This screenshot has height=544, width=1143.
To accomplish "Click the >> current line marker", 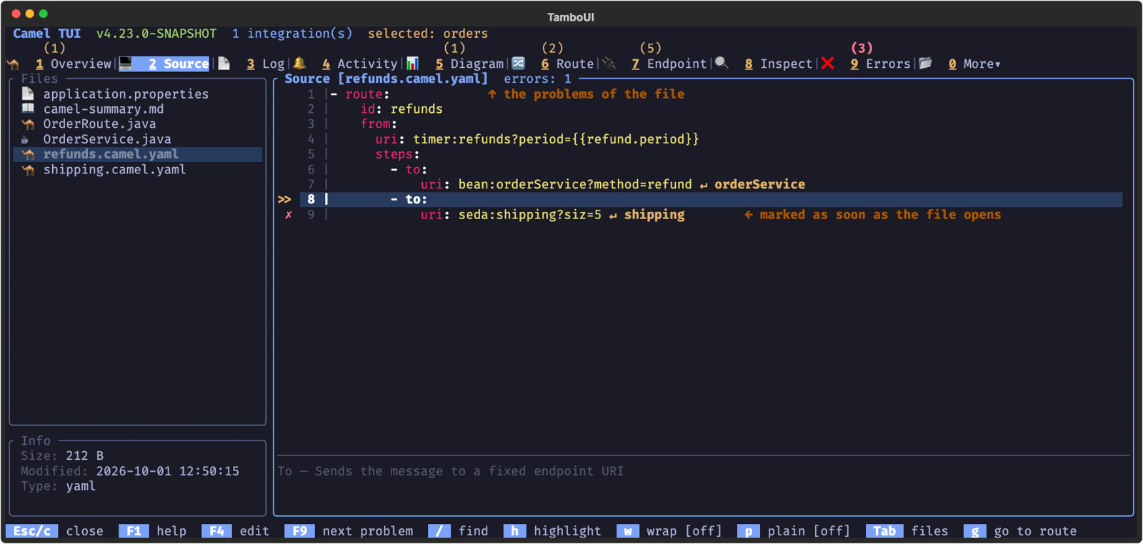I will tap(284, 199).
